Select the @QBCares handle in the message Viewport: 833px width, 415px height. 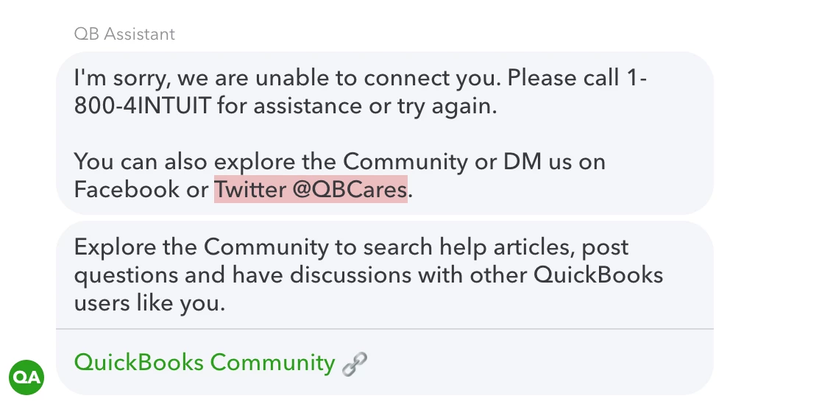(350, 190)
